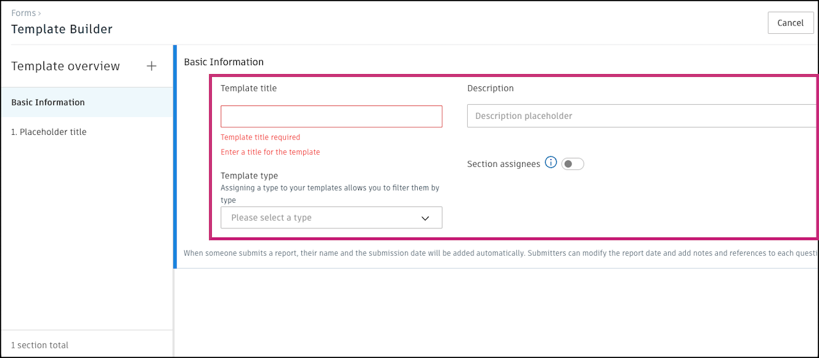
Task: Click the Basic Information heading in main panel
Action: tap(223, 62)
